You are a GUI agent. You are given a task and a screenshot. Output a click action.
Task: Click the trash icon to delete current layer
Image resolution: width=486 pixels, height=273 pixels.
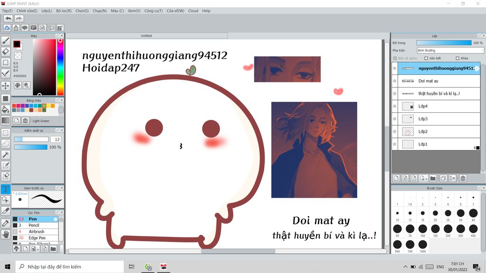[464, 178]
